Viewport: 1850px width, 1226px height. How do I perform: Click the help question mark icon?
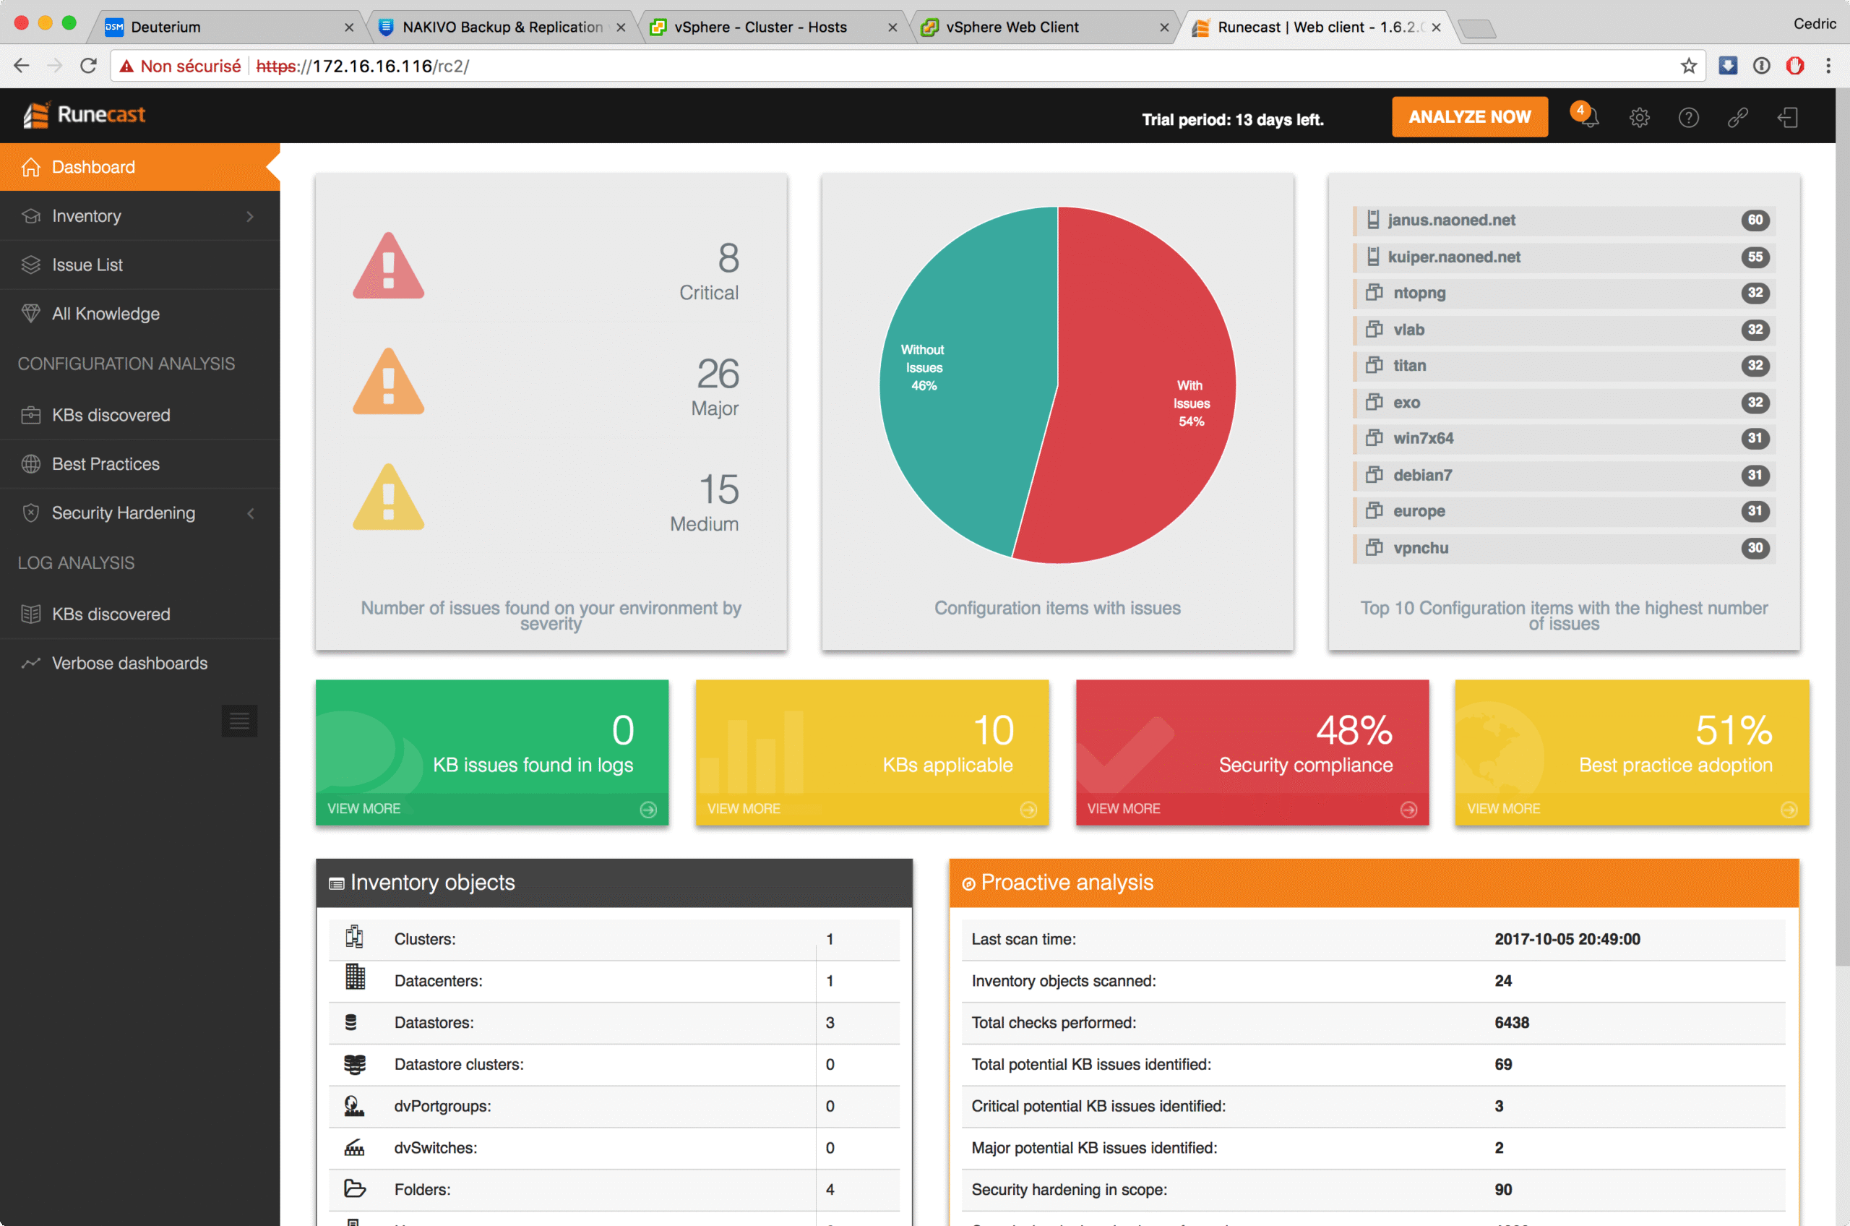point(1688,118)
